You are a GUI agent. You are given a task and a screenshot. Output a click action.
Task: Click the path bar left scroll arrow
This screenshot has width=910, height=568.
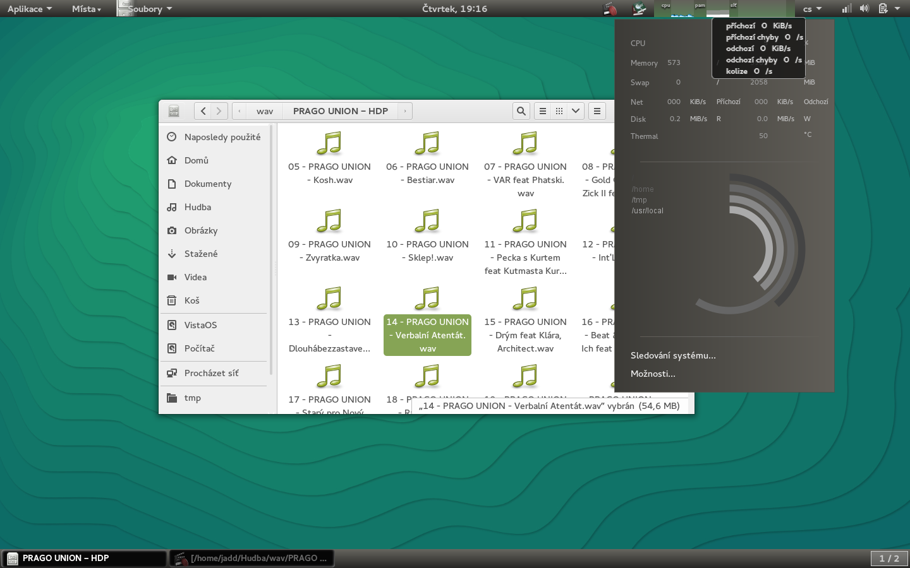(x=240, y=111)
